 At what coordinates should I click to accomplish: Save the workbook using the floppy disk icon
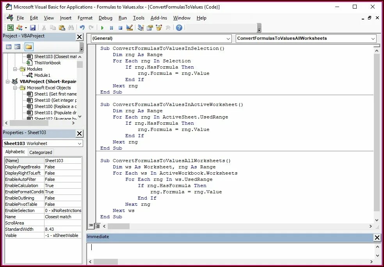32,28
